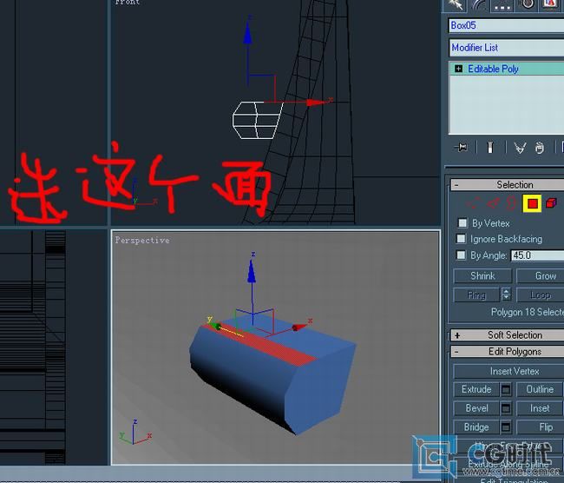
Task: Click Remove Modifier from stack icon
Action: click(x=540, y=148)
